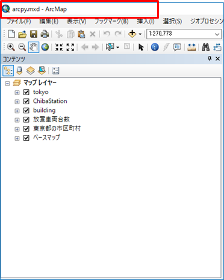This screenshot has height=280, width=224.
Task: Open the contents Options icon
Action: coord(55,70)
